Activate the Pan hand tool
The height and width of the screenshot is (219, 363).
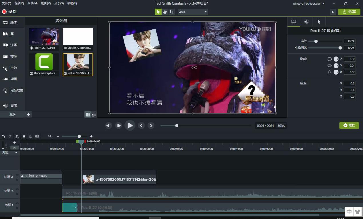[165, 12]
